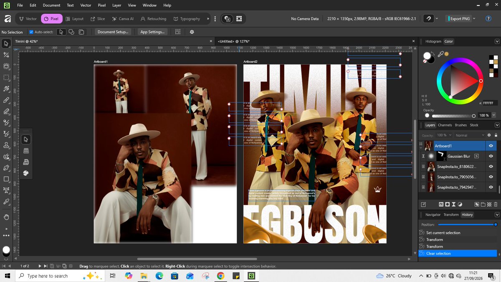Delete layer using the trash icon
This screenshot has width=501, height=282.
496,204
